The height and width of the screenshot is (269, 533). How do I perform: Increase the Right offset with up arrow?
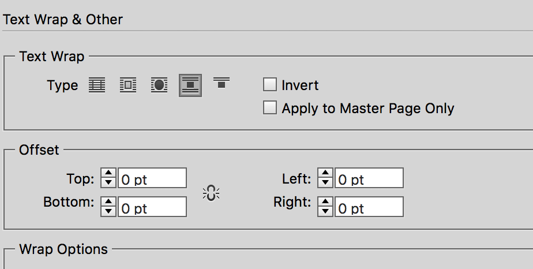325,203
